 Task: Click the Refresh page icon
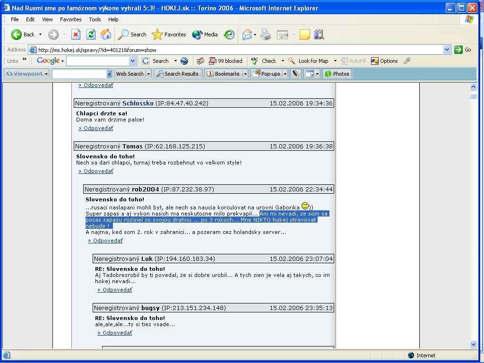click(91, 35)
